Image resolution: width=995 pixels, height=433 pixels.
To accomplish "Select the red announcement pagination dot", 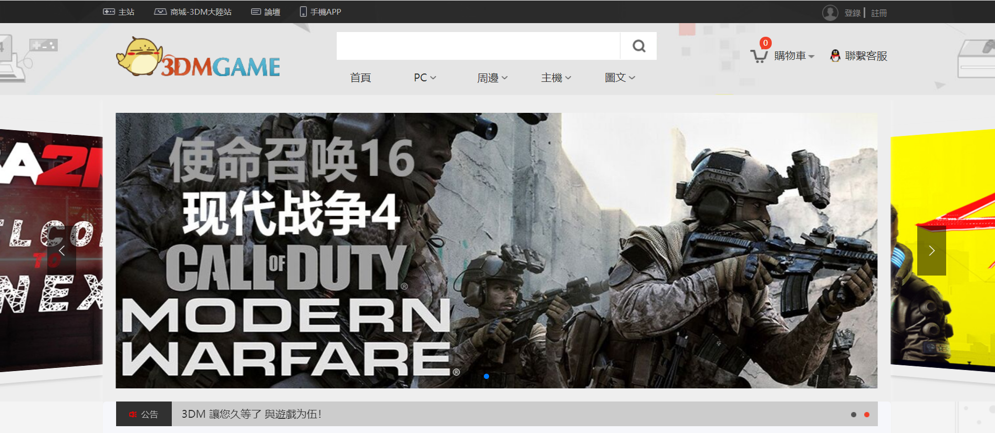I will 867,415.
